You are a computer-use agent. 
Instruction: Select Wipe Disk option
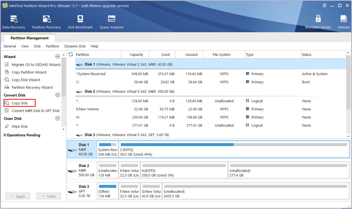[20, 126]
